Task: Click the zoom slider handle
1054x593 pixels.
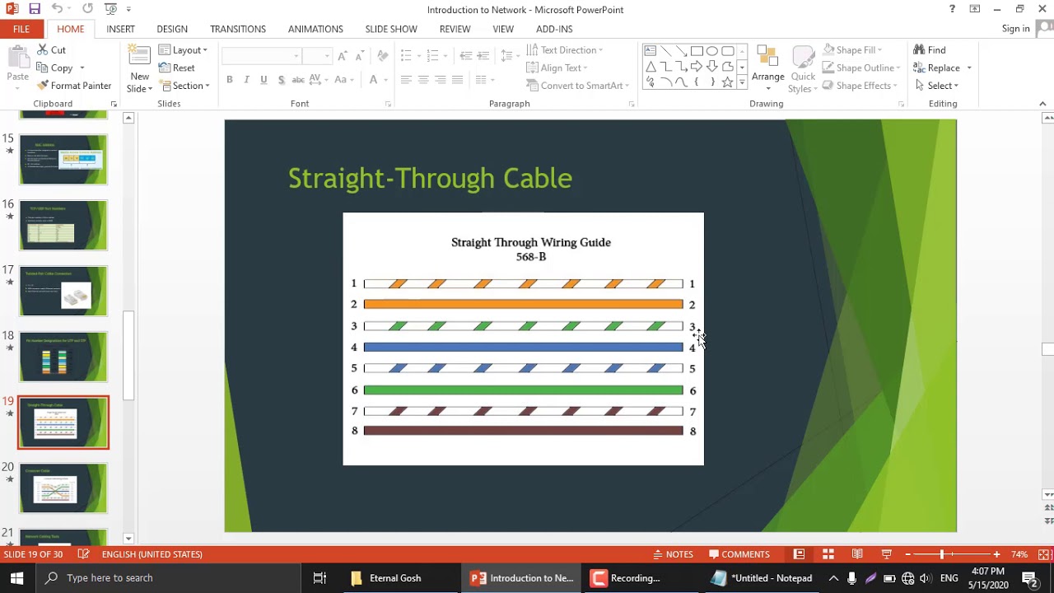Action: coord(942,554)
